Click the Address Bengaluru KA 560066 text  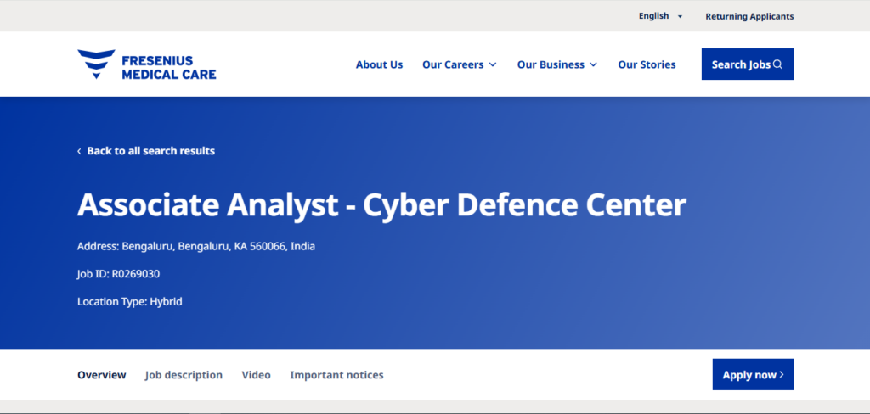point(196,246)
